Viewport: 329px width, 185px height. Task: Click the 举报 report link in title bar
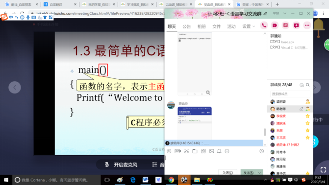point(276,13)
